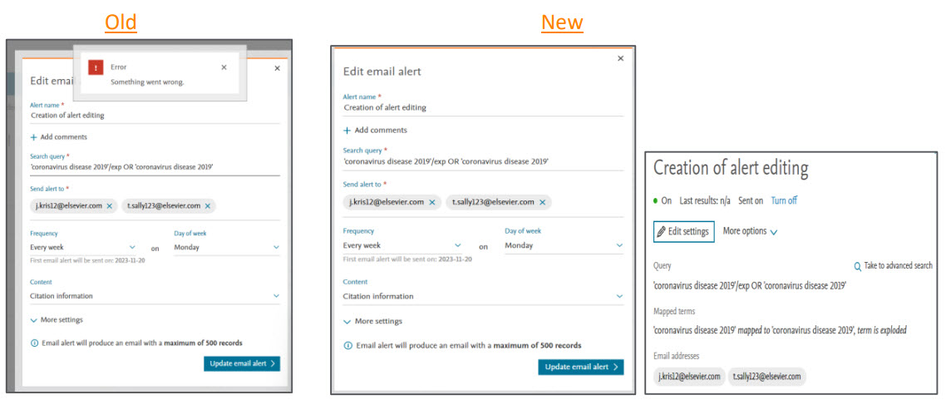Click plus icon beside Add comments in New dialog
946x400 pixels.
[347, 131]
